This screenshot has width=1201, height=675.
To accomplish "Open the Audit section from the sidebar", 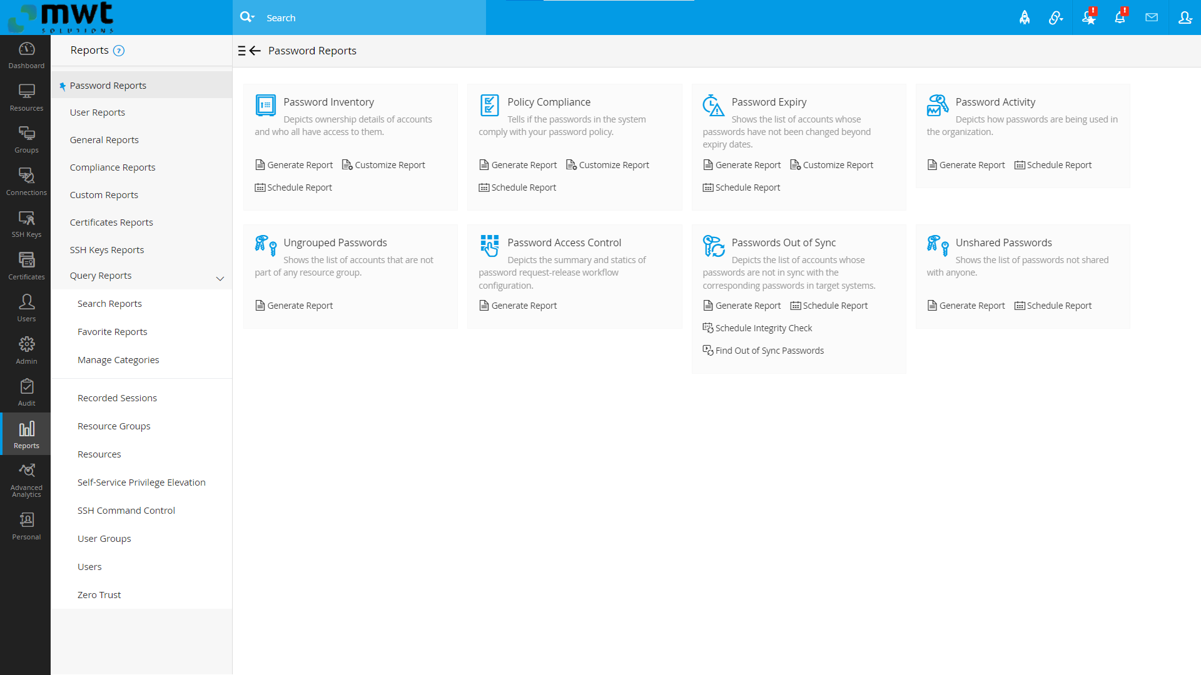I will click(26, 392).
